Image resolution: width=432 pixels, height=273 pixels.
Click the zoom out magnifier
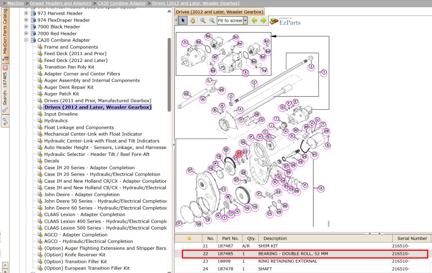212,21
